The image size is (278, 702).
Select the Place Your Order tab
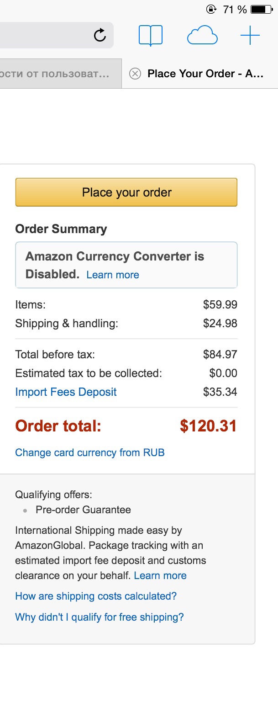(205, 74)
